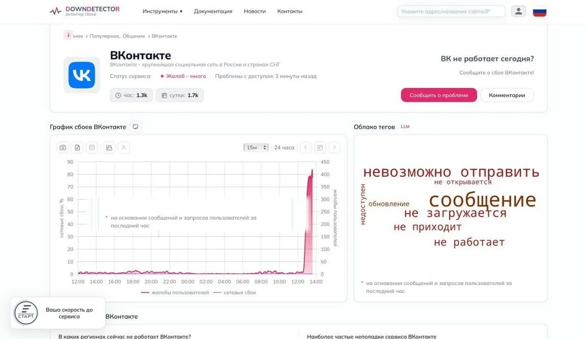Click the tag 'не приходит'

[x=427, y=227]
